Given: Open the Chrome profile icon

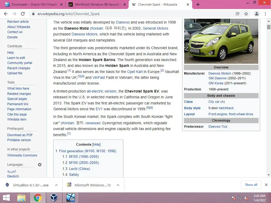Looking at the screenshot, I should tap(257, 14).
